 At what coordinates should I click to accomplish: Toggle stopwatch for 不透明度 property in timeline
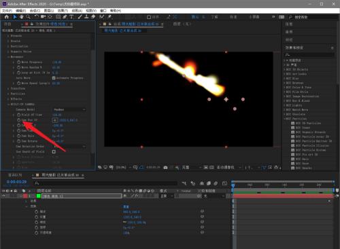(36, 233)
